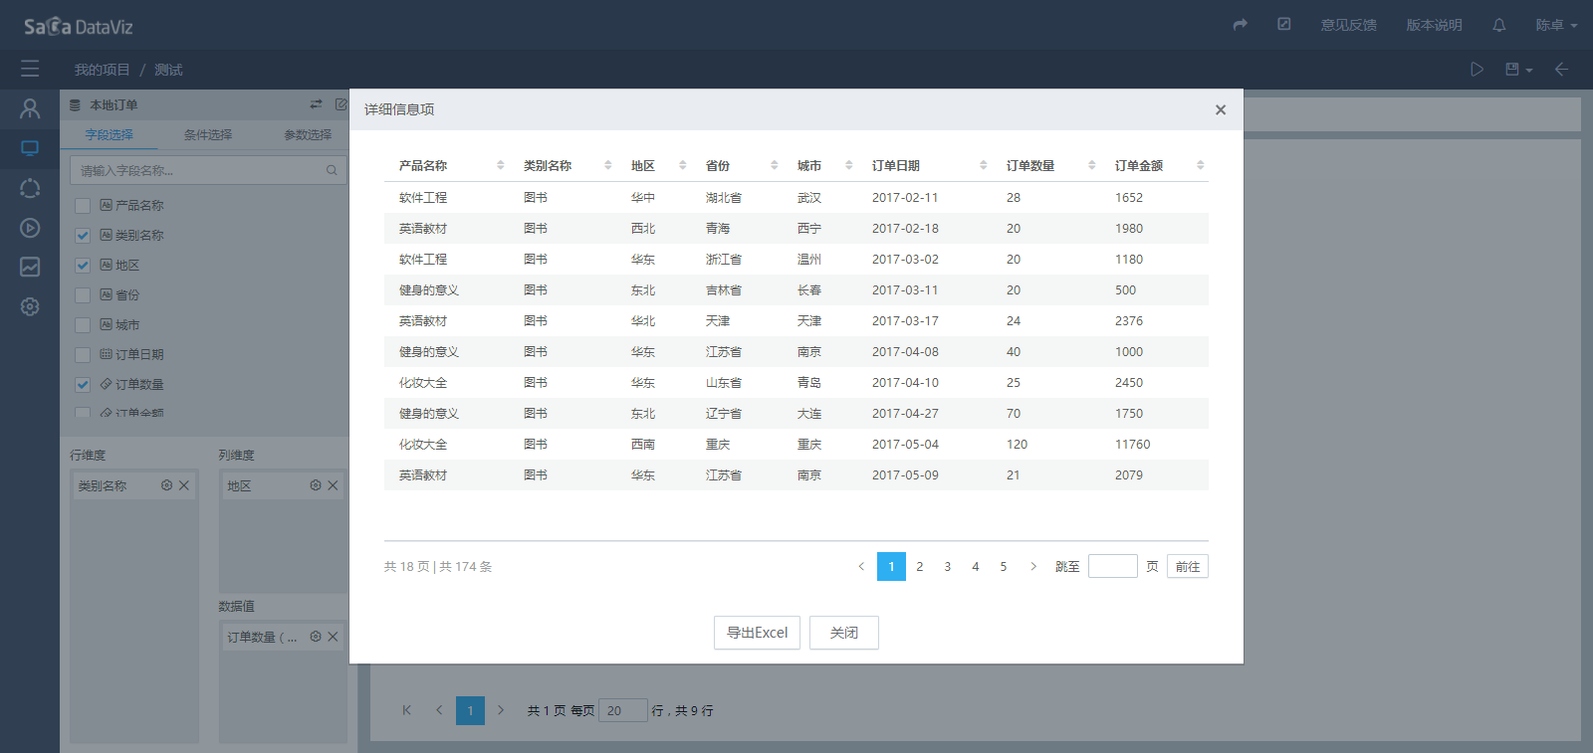Click 前往 jump button
The width and height of the screenshot is (1593, 753).
pyautogui.click(x=1188, y=566)
